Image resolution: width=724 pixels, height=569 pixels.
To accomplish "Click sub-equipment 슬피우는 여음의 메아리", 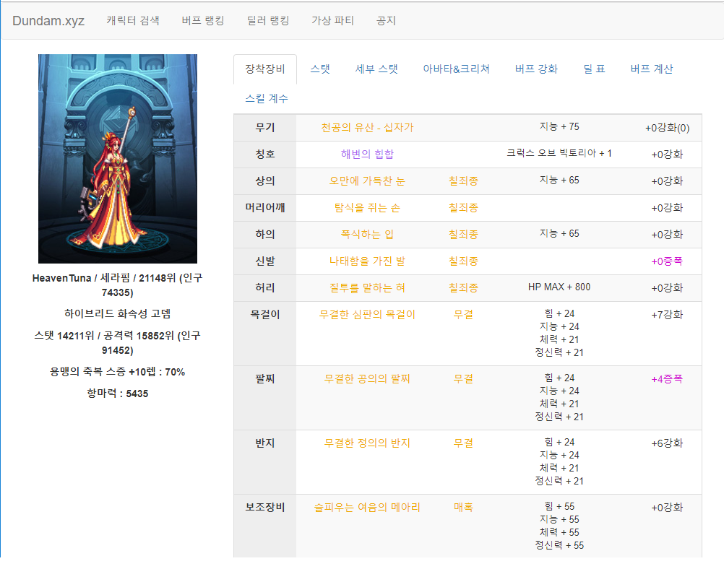I will coord(368,508).
